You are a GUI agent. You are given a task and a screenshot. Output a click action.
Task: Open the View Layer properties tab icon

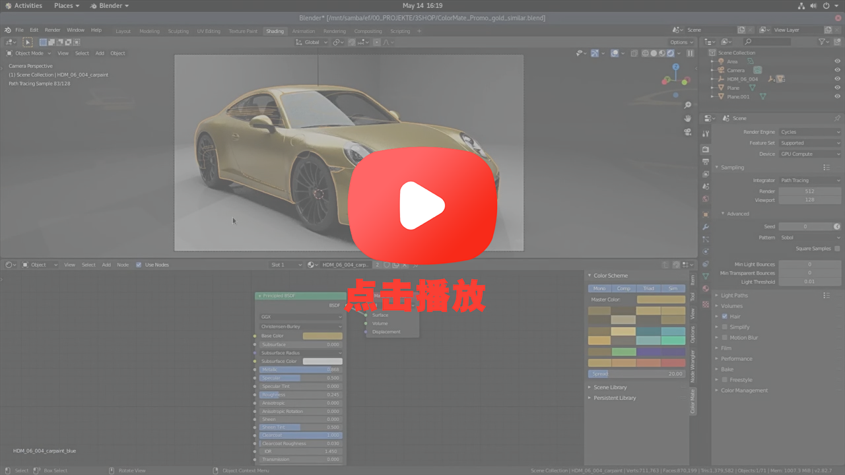point(706,174)
